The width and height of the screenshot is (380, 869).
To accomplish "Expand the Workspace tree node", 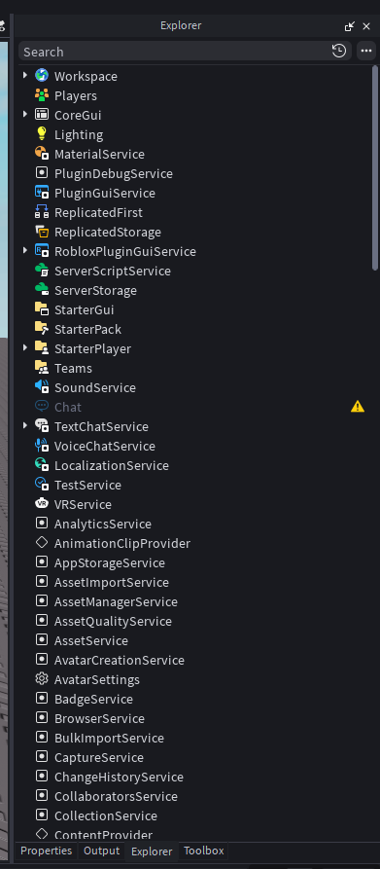I will pos(25,75).
